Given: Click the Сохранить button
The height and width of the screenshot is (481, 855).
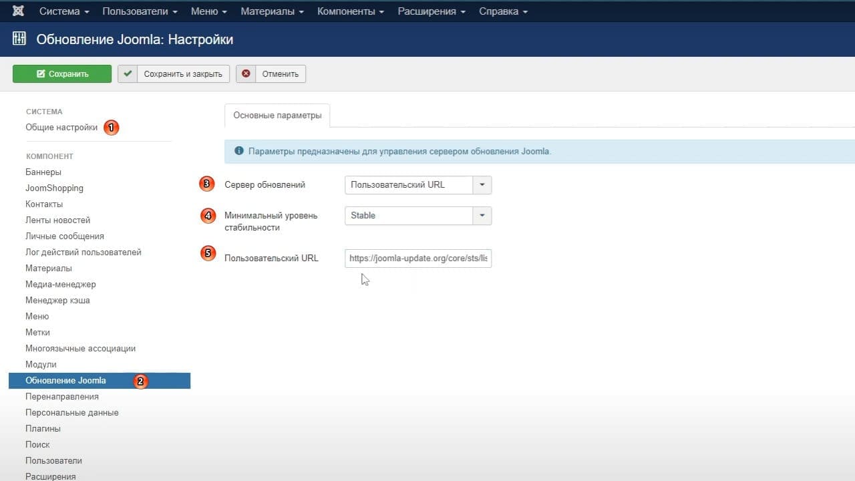Looking at the screenshot, I should pos(62,73).
